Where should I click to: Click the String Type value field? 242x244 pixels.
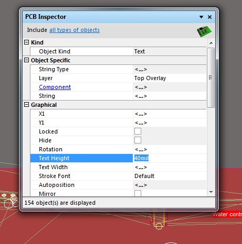pyautogui.click(x=170, y=69)
